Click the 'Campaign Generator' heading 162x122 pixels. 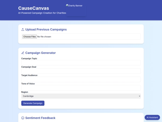click(40, 53)
